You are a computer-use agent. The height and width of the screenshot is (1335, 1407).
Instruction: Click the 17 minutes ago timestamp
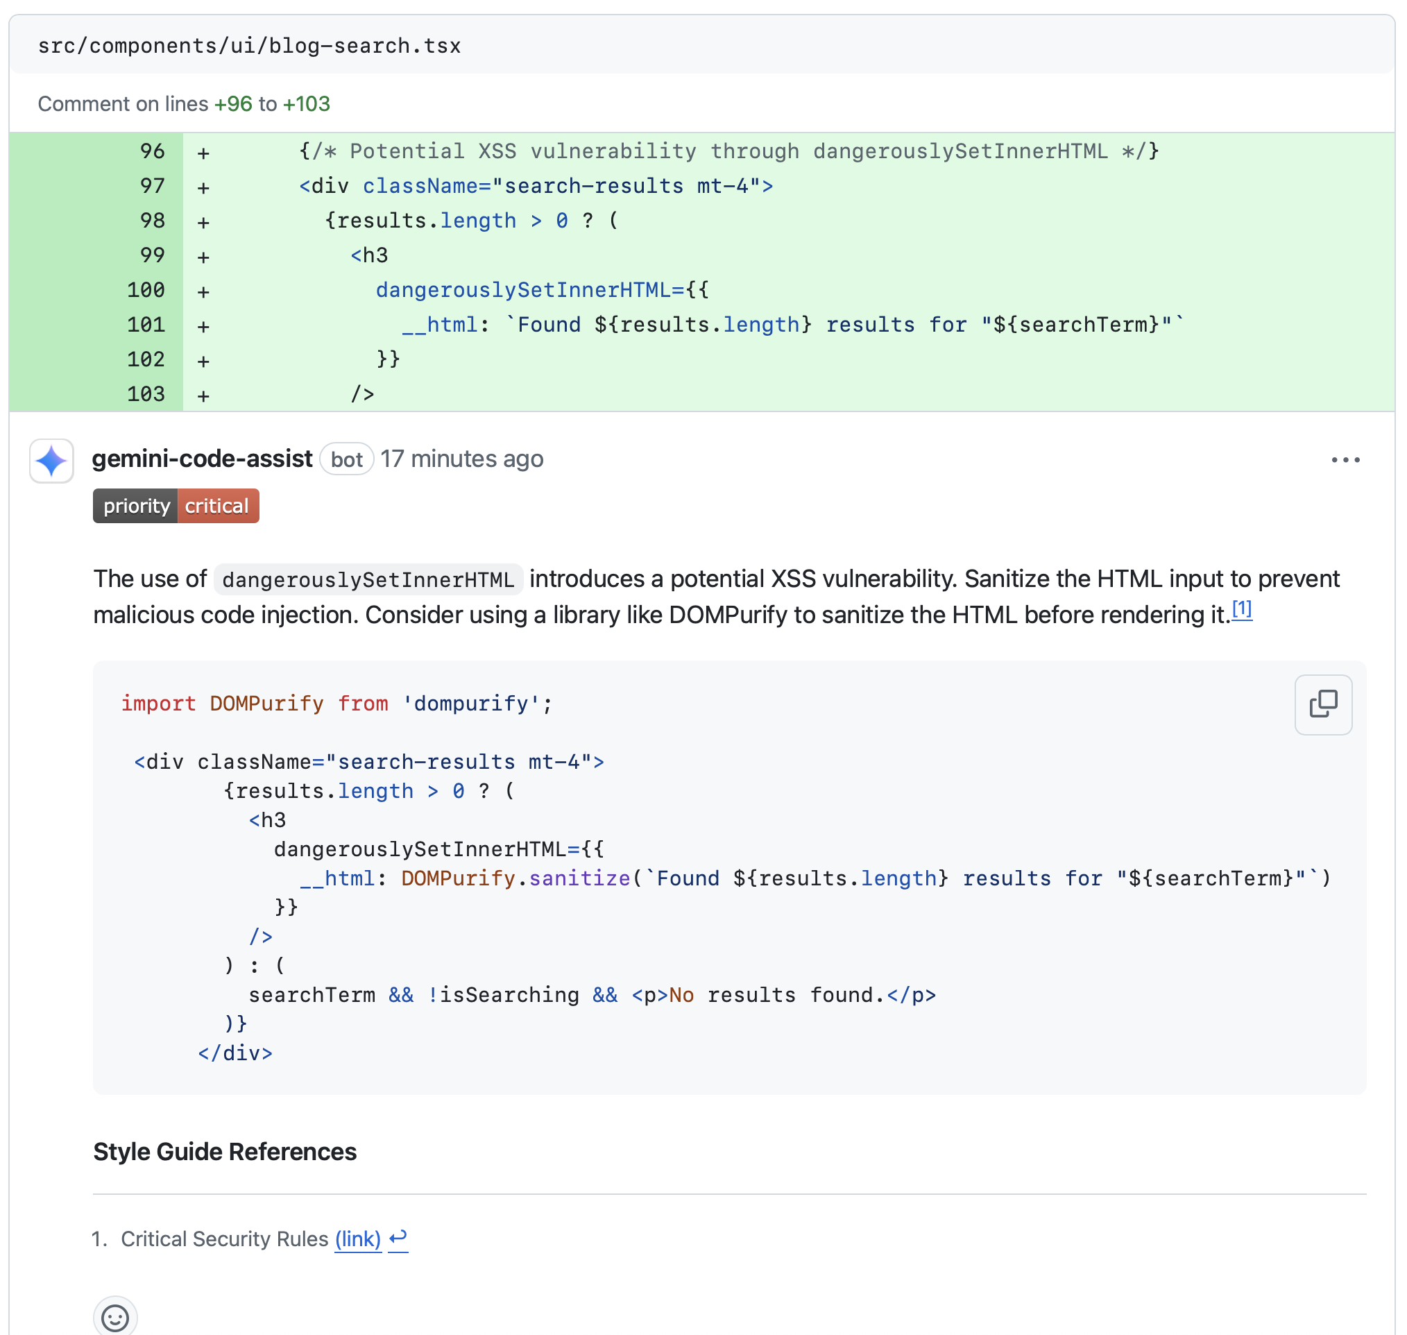pos(462,459)
